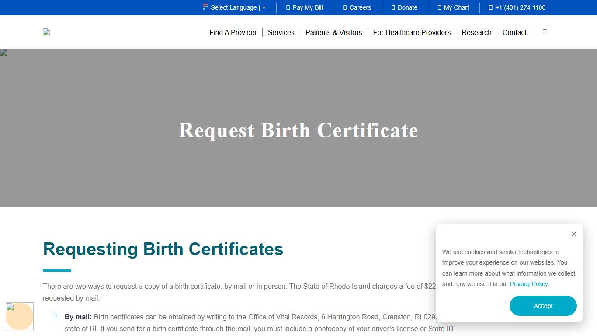Viewport: 597px width, 336px height.
Task: Click the bullet marker beside By mail item
Action: coord(54,316)
